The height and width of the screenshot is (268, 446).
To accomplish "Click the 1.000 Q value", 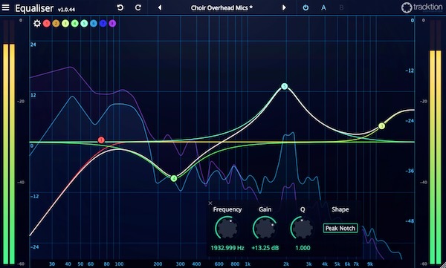I will [x=303, y=248].
